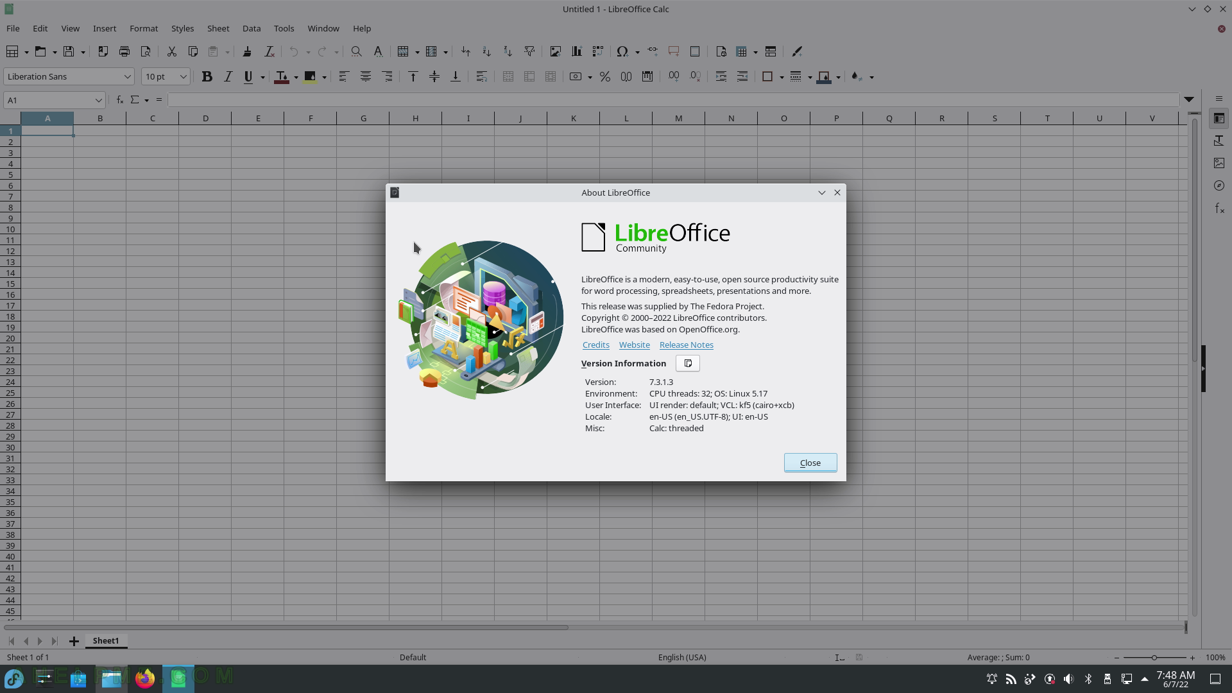Click the Insert Image icon
Image resolution: width=1232 pixels, height=693 pixels.
coord(555,51)
